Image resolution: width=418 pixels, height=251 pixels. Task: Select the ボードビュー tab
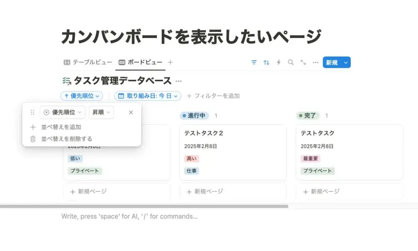pos(140,62)
